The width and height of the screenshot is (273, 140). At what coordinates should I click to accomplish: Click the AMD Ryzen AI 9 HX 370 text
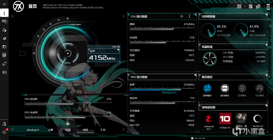pyautogui.click(x=62, y=5)
